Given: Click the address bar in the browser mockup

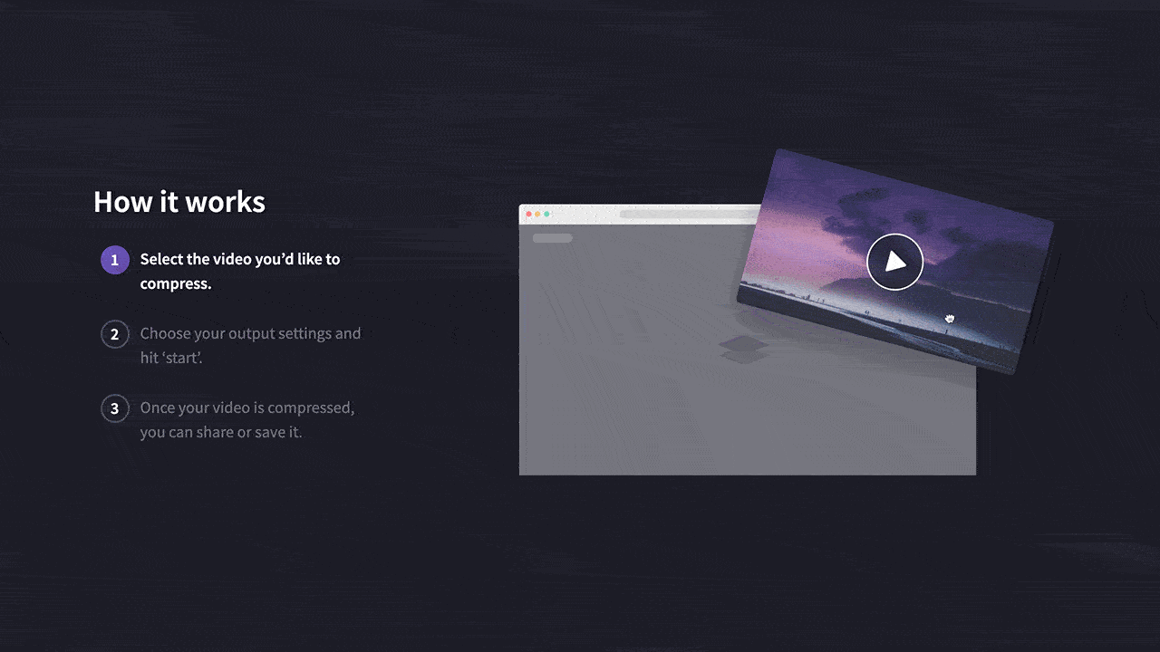Looking at the screenshot, I should tap(689, 215).
